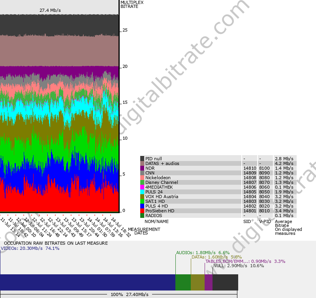
Task: Click the 13-Jul 03:43 date label
Action: coord(65,227)
